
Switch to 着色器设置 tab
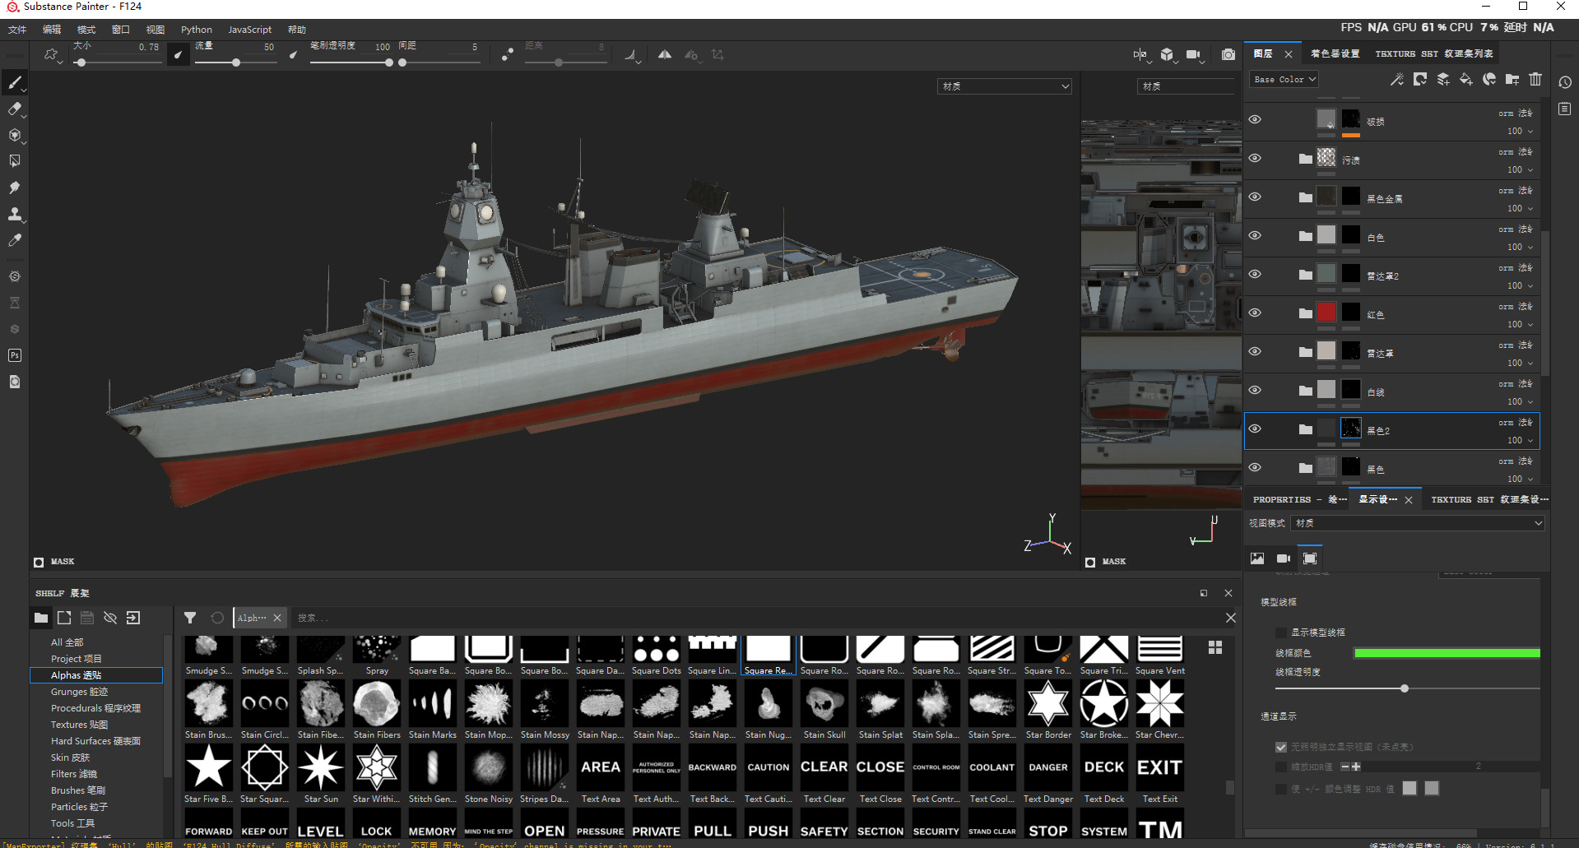[1335, 53]
